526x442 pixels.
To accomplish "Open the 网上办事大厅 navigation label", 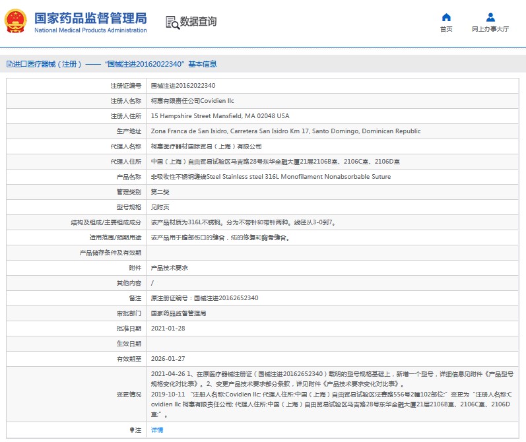I will coord(490,29).
